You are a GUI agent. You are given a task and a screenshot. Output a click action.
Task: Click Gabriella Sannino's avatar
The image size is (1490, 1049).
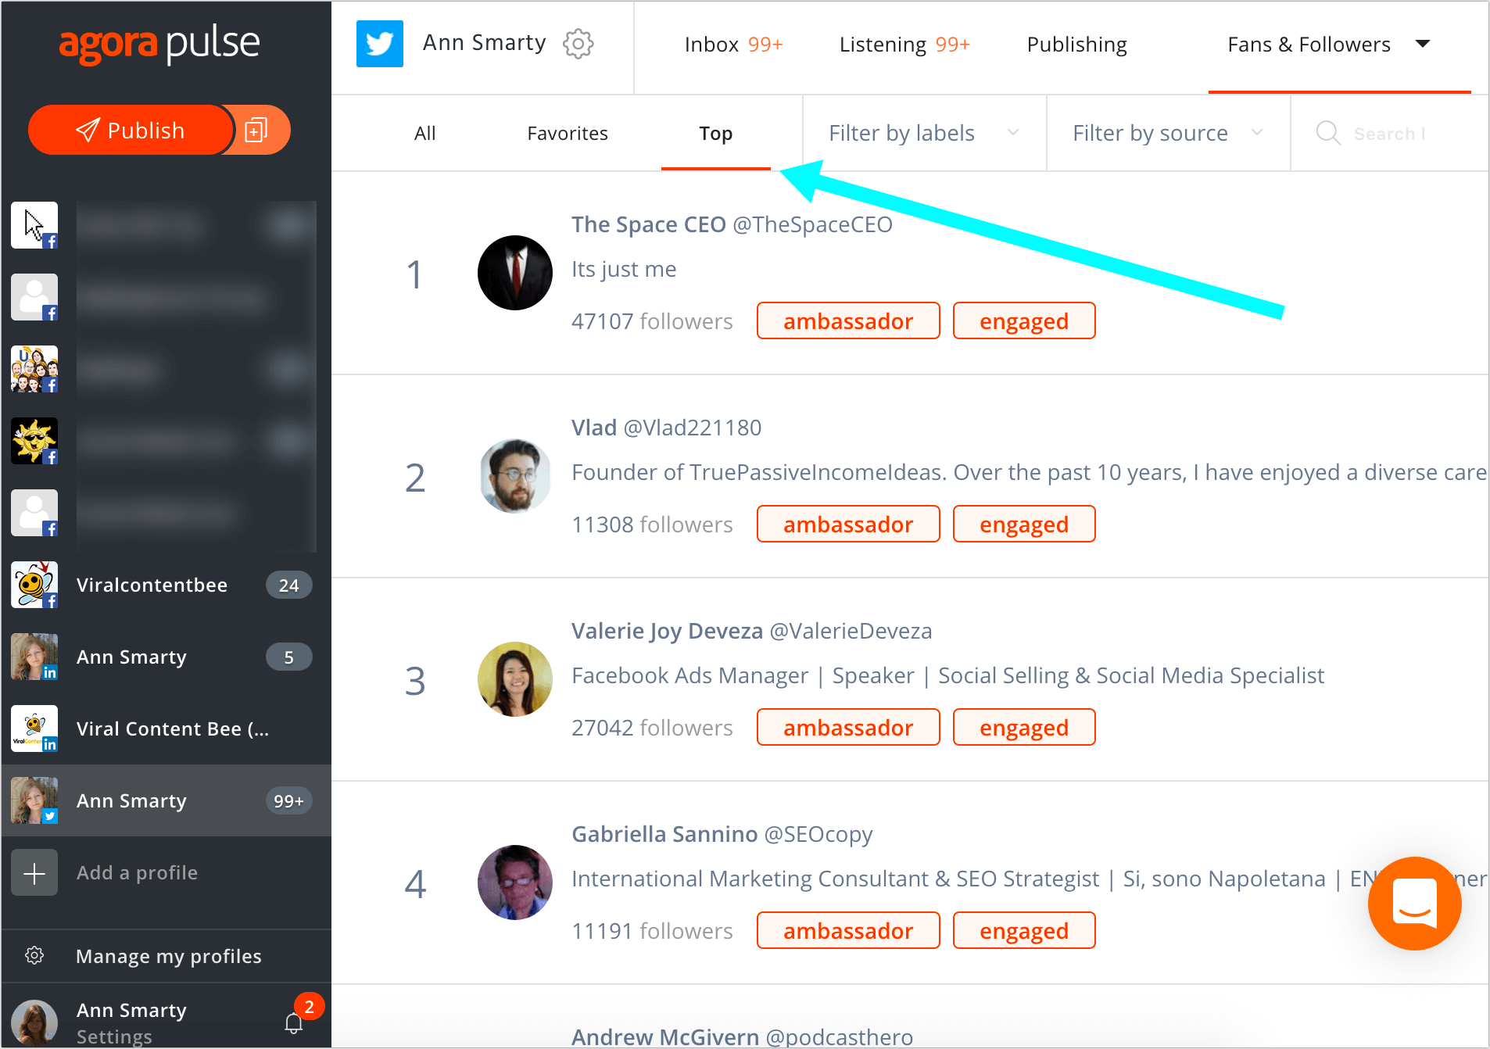click(515, 883)
